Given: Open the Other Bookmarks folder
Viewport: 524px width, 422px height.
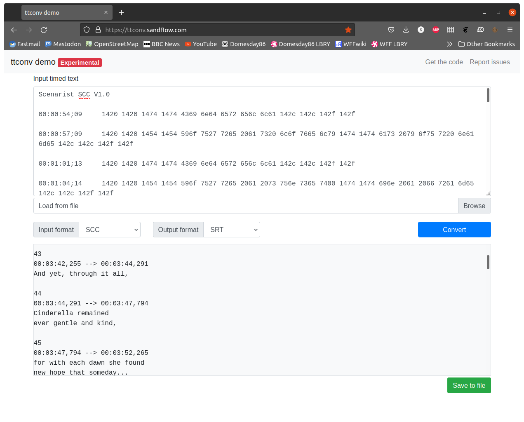Looking at the screenshot, I should (x=486, y=44).
